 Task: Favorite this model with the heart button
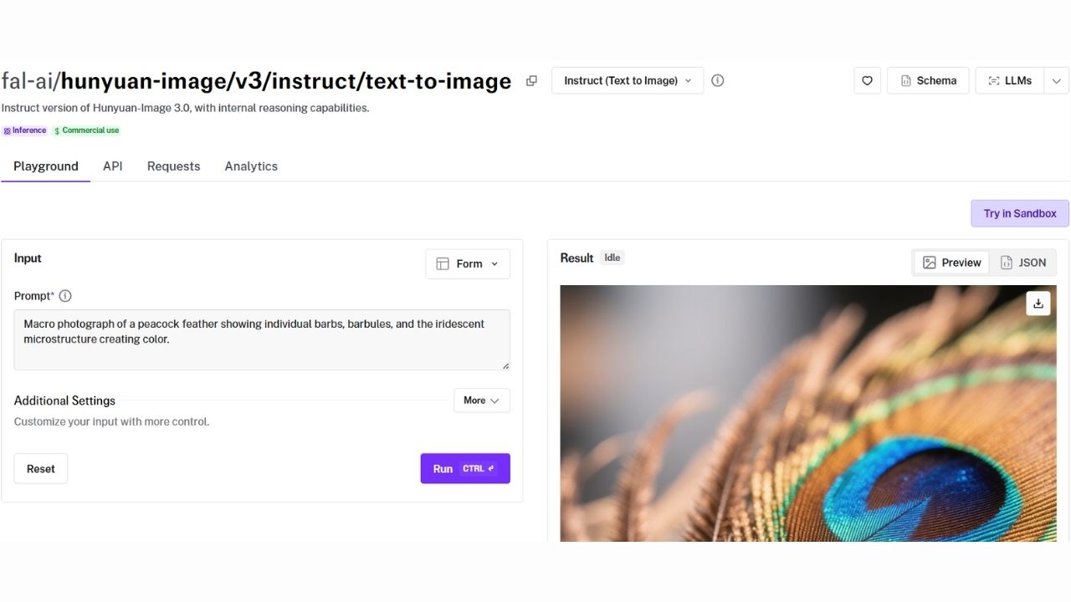coord(867,80)
